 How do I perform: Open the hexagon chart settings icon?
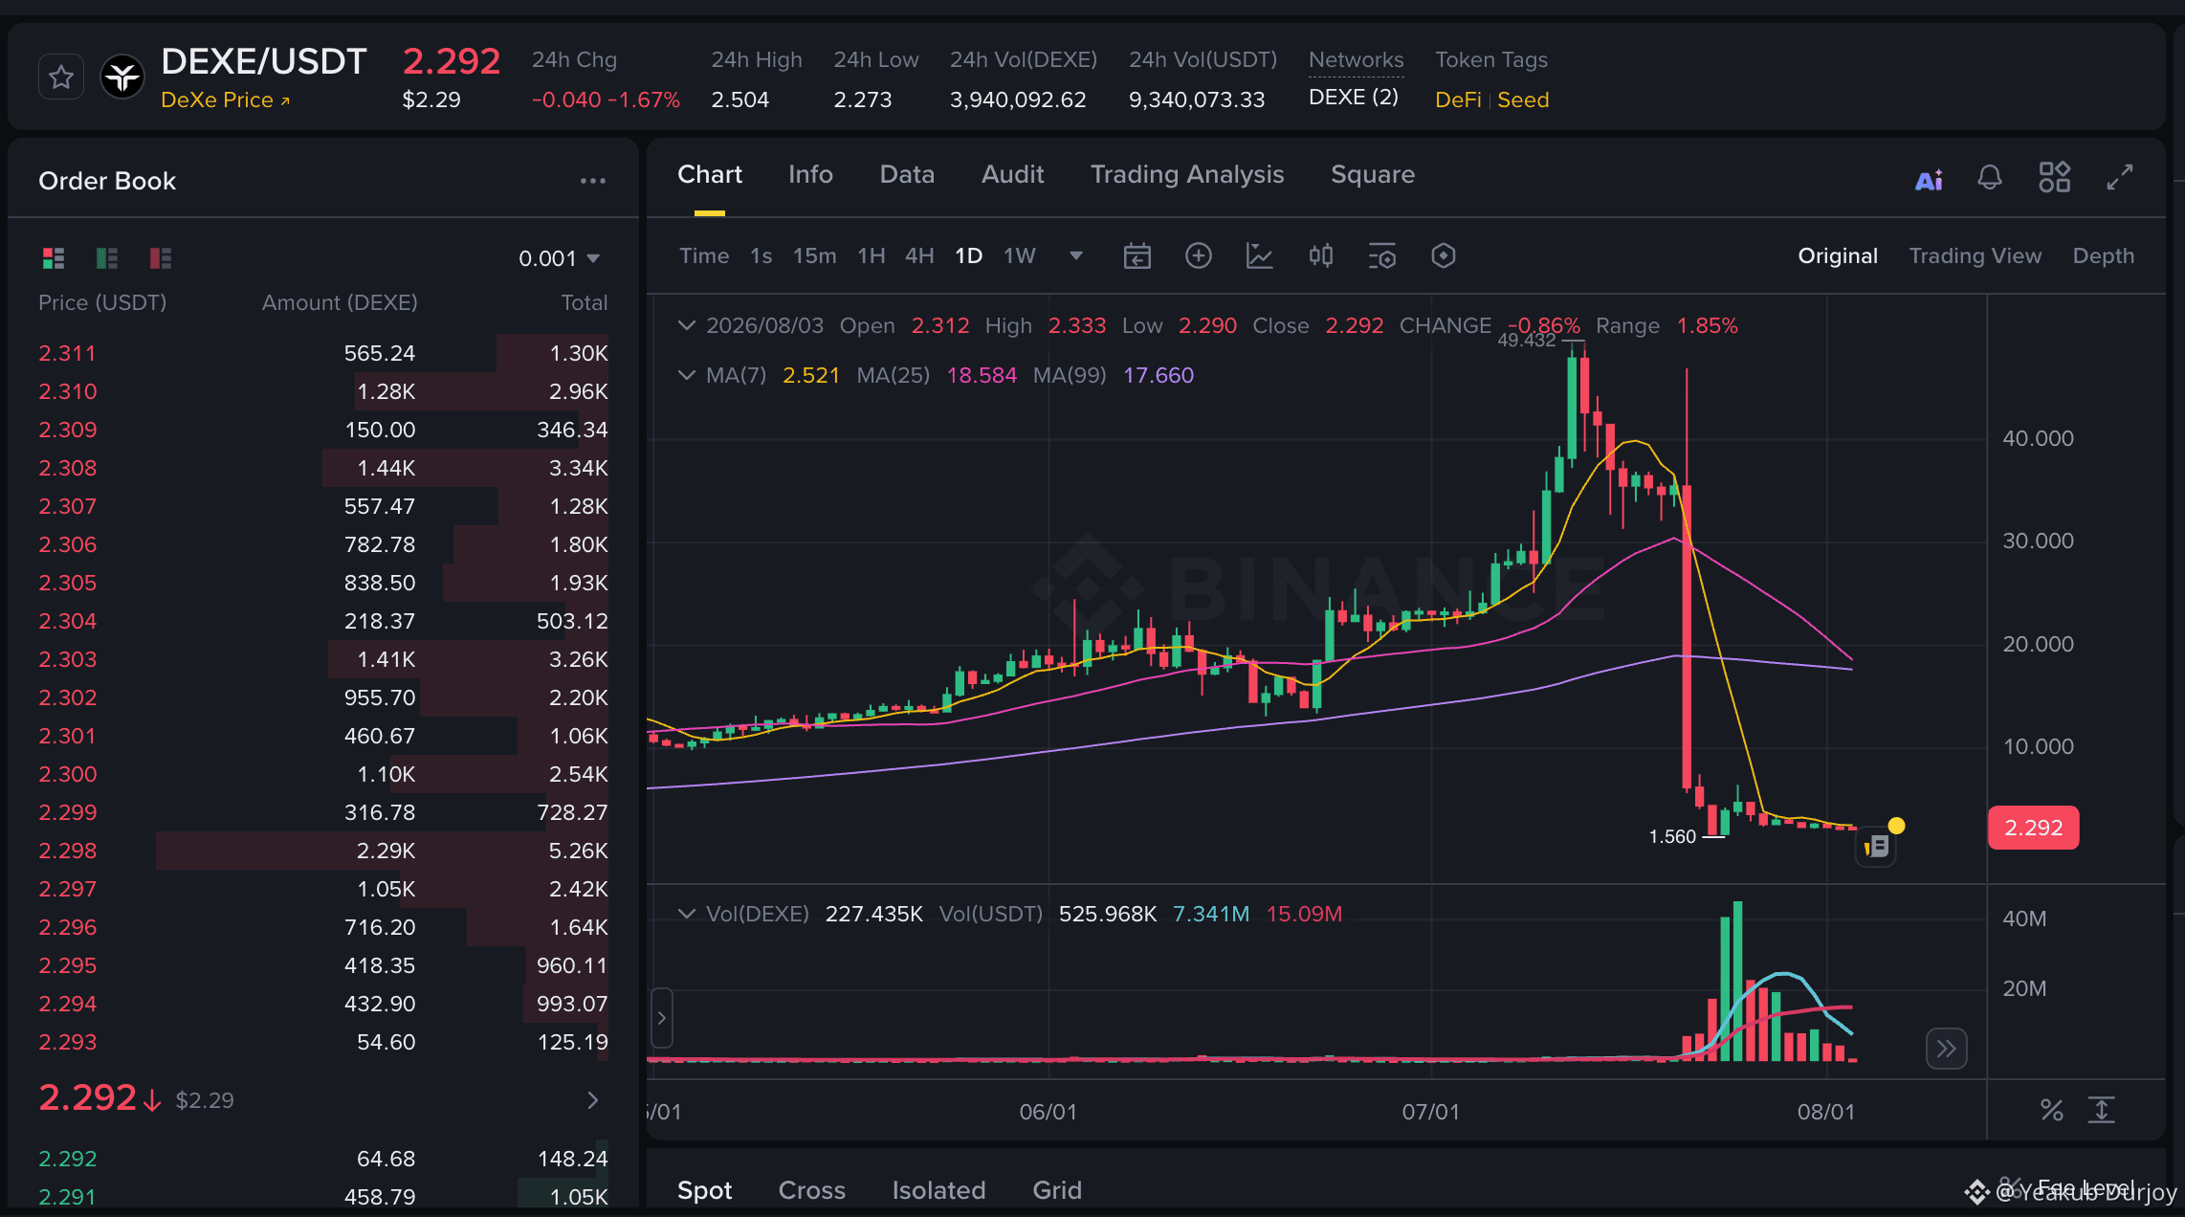(x=1444, y=255)
